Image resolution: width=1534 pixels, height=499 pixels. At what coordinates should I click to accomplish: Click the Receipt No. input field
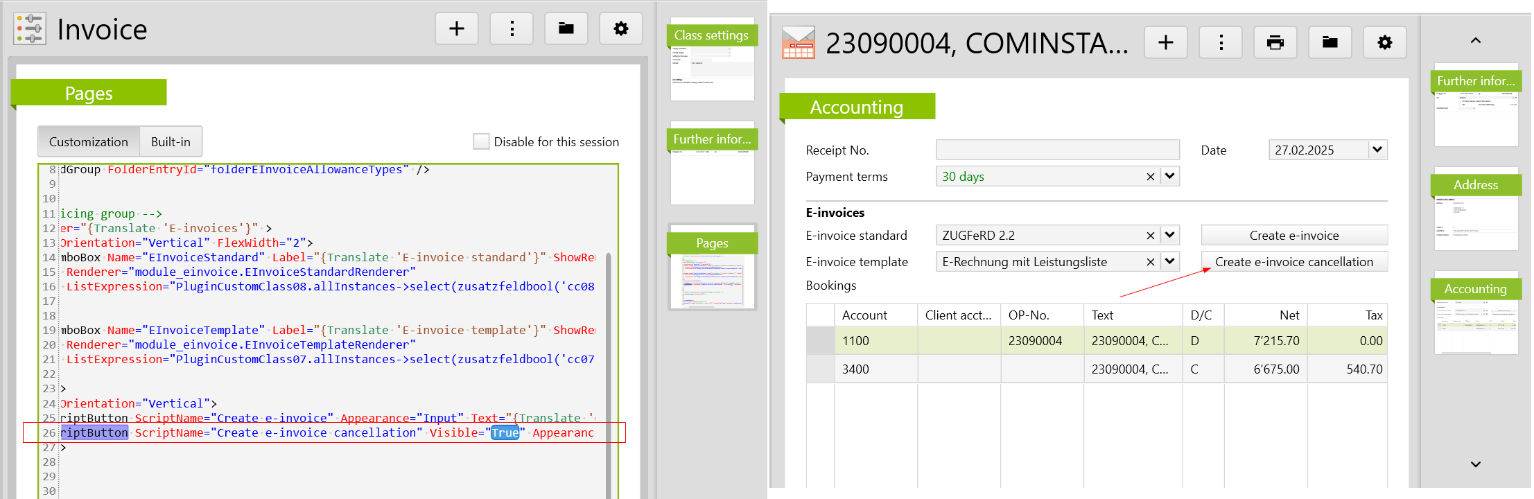tap(1057, 150)
